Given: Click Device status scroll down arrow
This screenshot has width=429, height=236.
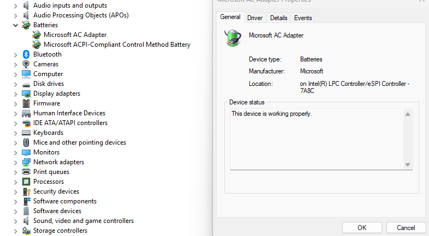Looking at the screenshot, I should 408,165.
